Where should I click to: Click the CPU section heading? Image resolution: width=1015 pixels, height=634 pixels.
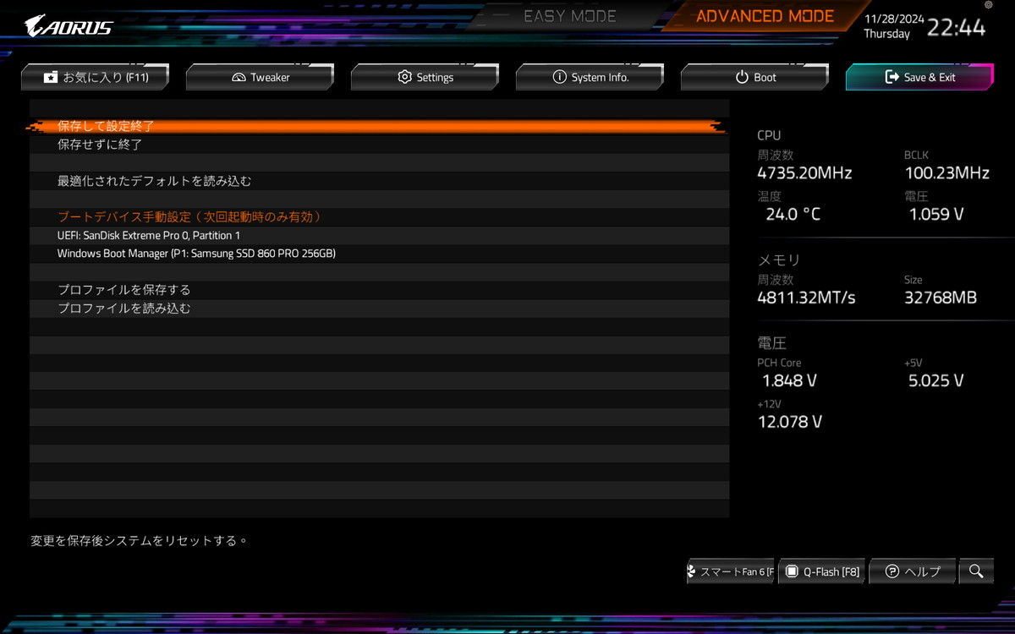(x=769, y=135)
